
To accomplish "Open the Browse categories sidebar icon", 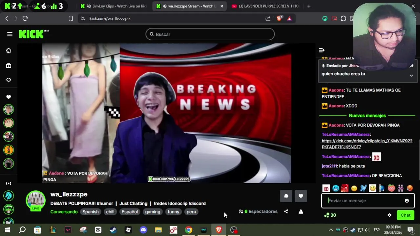I will [9, 66].
